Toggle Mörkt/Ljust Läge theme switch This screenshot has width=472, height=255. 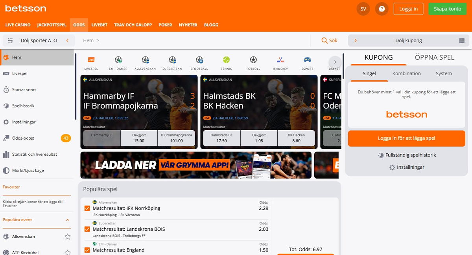6,171
